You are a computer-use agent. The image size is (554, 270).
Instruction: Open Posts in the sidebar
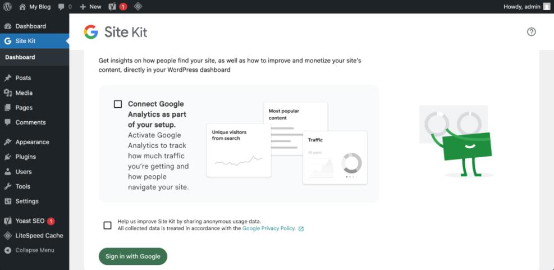[x=35, y=78]
